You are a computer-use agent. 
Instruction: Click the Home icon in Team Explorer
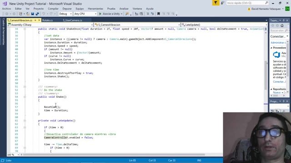click(282, 26)
